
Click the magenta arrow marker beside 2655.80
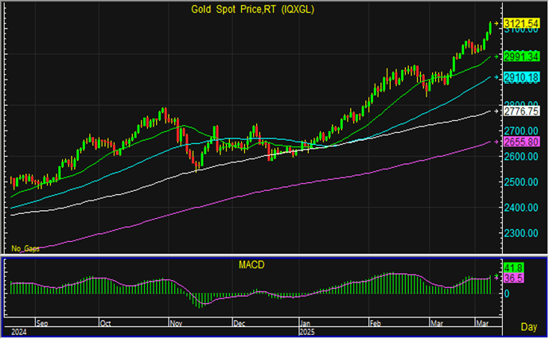coord(497,142)
